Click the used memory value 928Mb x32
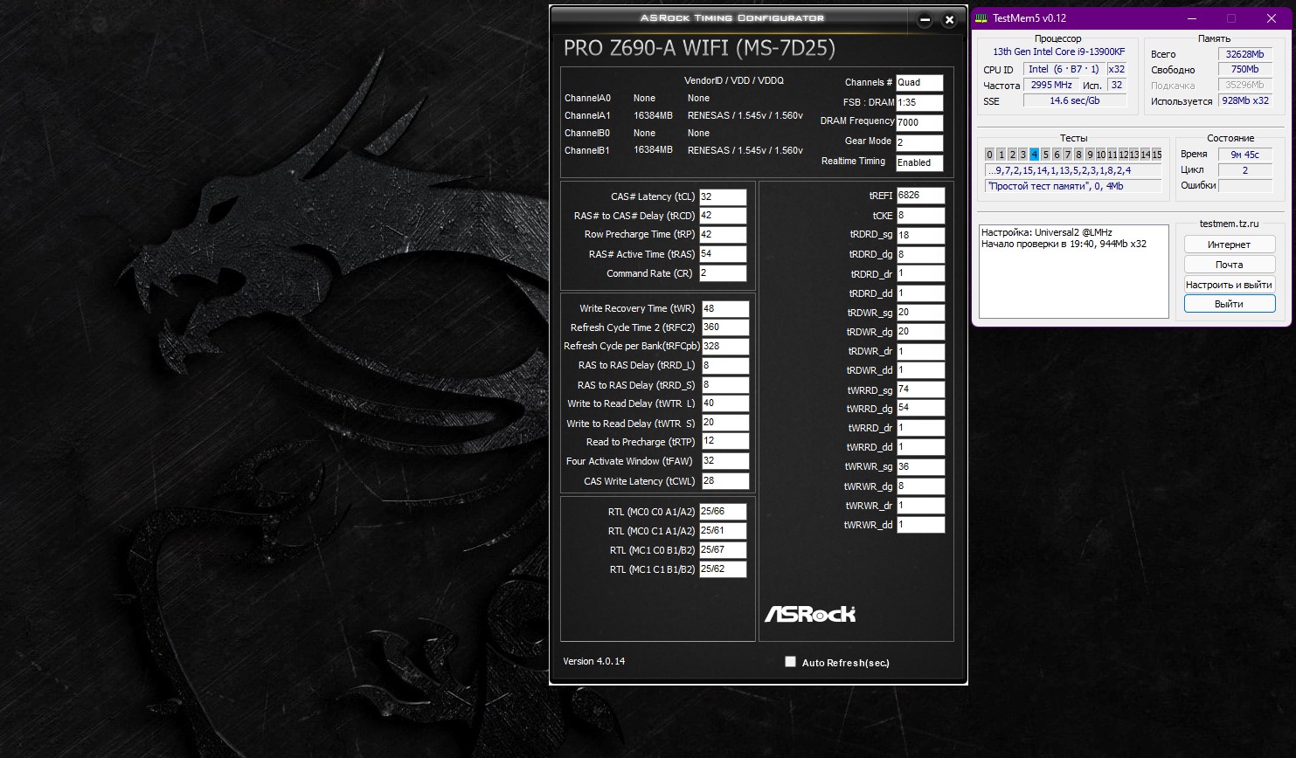The width and height of the screenshot is (1296, 758). 1244,101
